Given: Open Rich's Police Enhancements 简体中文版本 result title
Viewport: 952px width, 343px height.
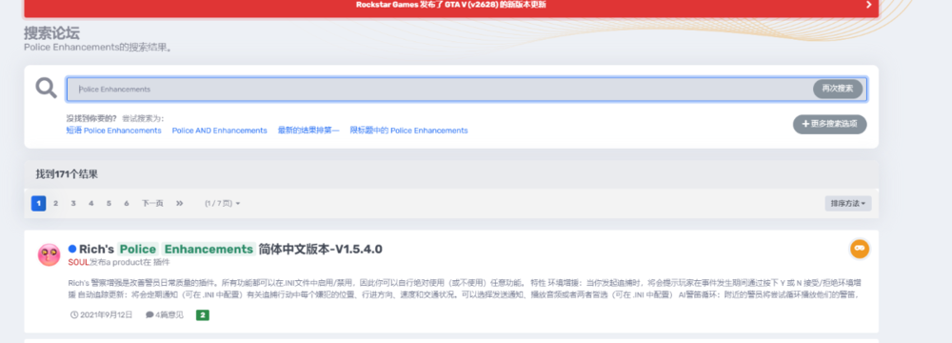Looking at the screenshot, I should (x=230, y=249).
